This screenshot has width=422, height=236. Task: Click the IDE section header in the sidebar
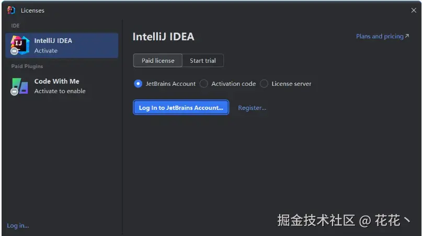point(15,26)
